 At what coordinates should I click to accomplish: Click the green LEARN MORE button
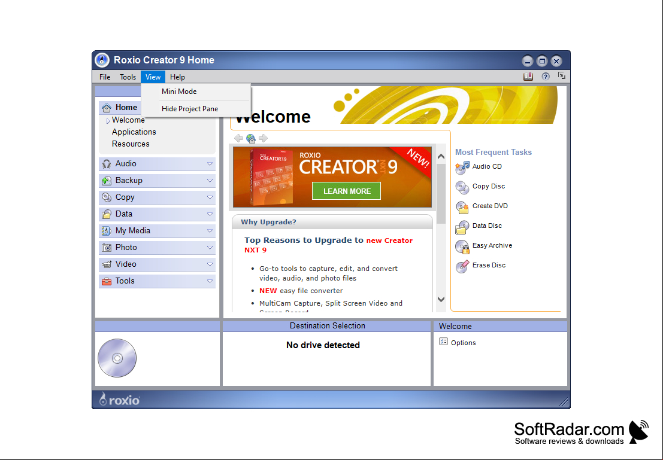(347, 191)
